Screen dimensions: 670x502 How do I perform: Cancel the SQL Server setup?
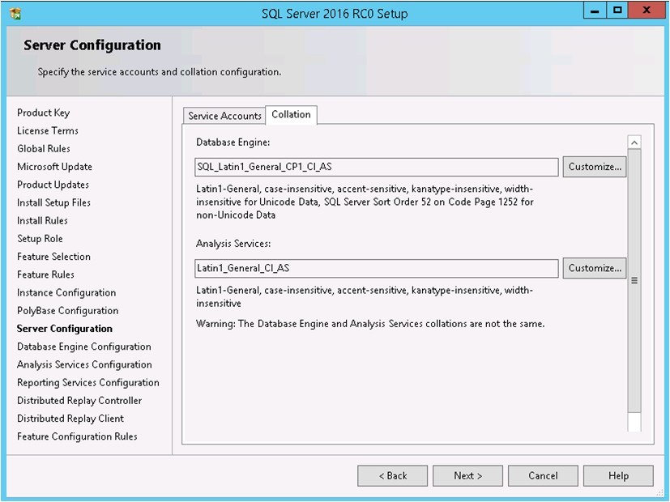pyautogui.click(x=543, y=475)
